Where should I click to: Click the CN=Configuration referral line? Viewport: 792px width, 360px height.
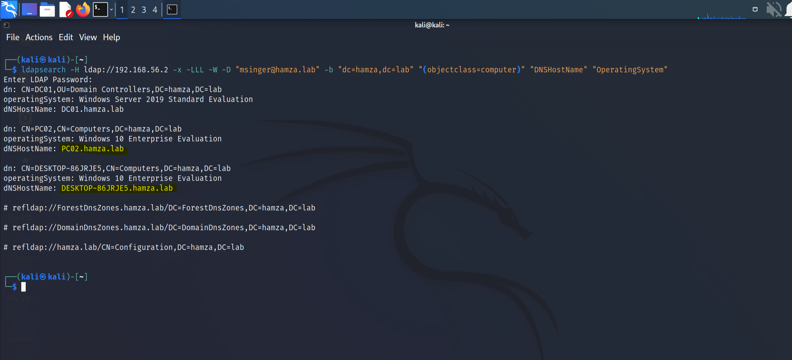coord(124,247)
